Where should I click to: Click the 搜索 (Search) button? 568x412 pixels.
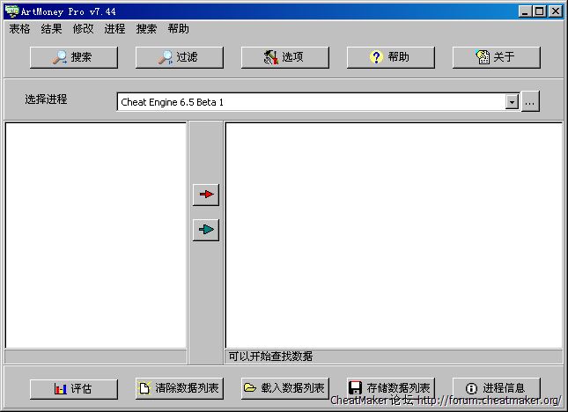click(x=73, y=57)
